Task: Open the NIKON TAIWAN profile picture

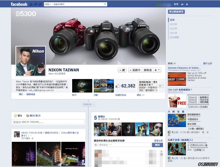Action: (x=31, y=61)
